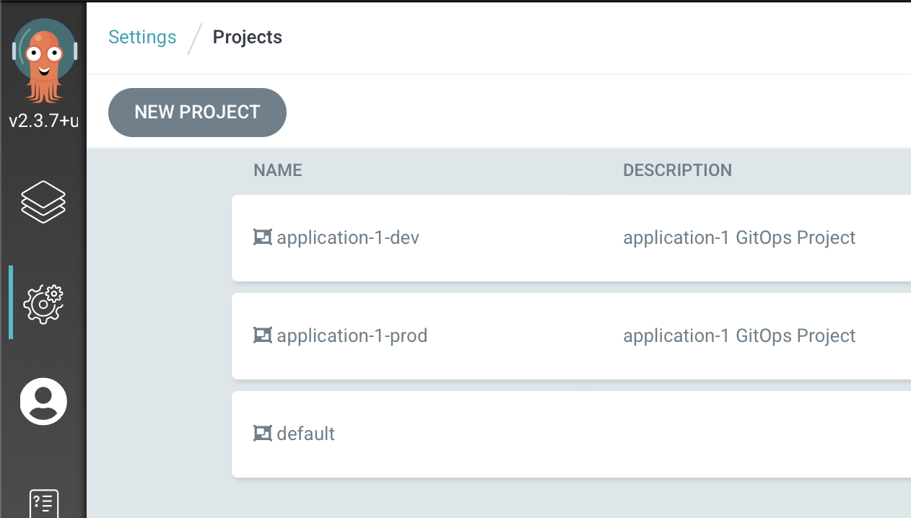Click the project icon beside application-1-prod
911x518 pixels.
click(262, 335)
